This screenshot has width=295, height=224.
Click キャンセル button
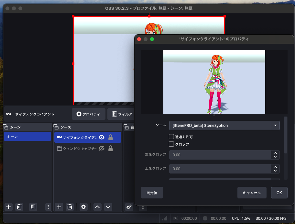coord(252,193)
